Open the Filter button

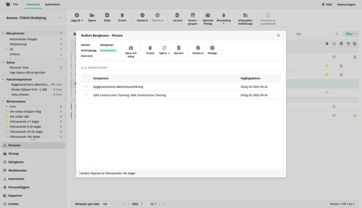click(x=350, y=34)
